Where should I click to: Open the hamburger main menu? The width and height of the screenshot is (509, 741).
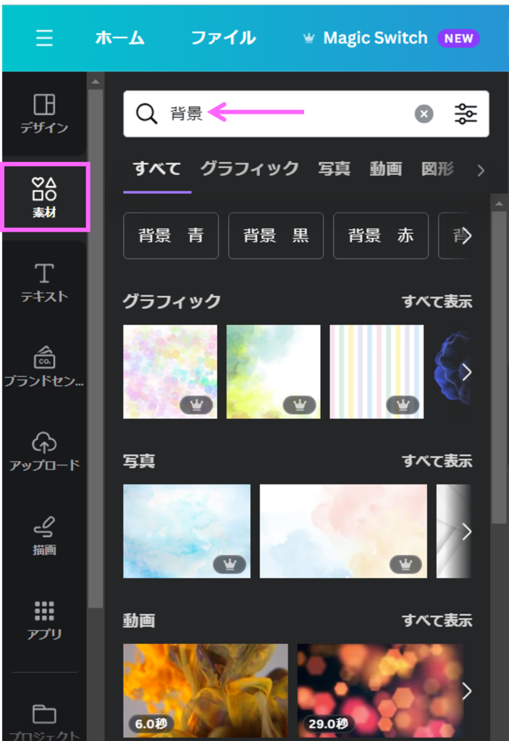click(x=44, y=38)
